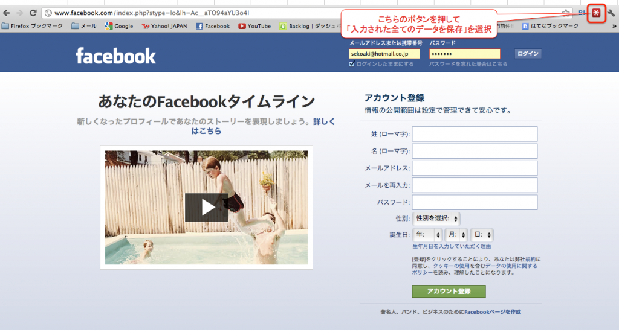Click the login email address field
The width and height of the screenshot is (619, 332).
384,54
